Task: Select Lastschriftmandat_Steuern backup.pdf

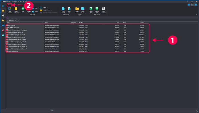Action: [x=18, y=30]
